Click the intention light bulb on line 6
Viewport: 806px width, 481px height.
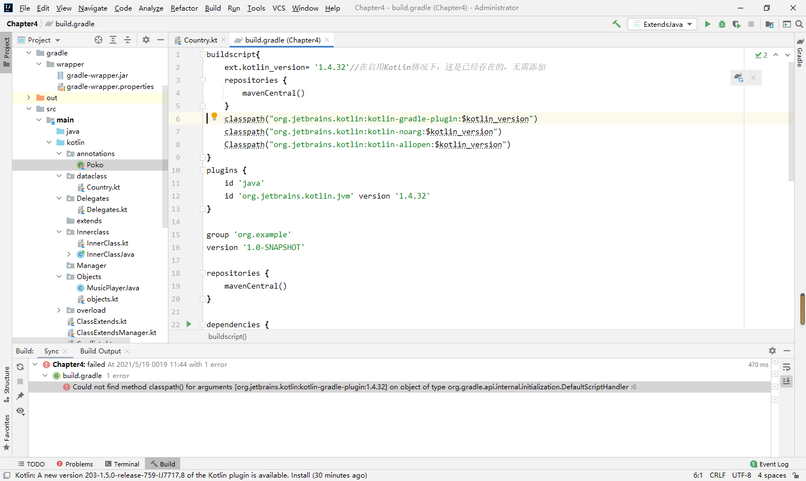(x=214, y=117)
